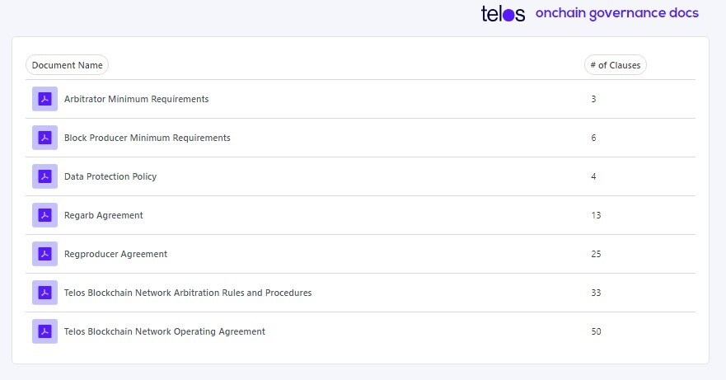The image size is (726, 380).
Task: Sort by the Document Name column header
Action: coord(67,65)
